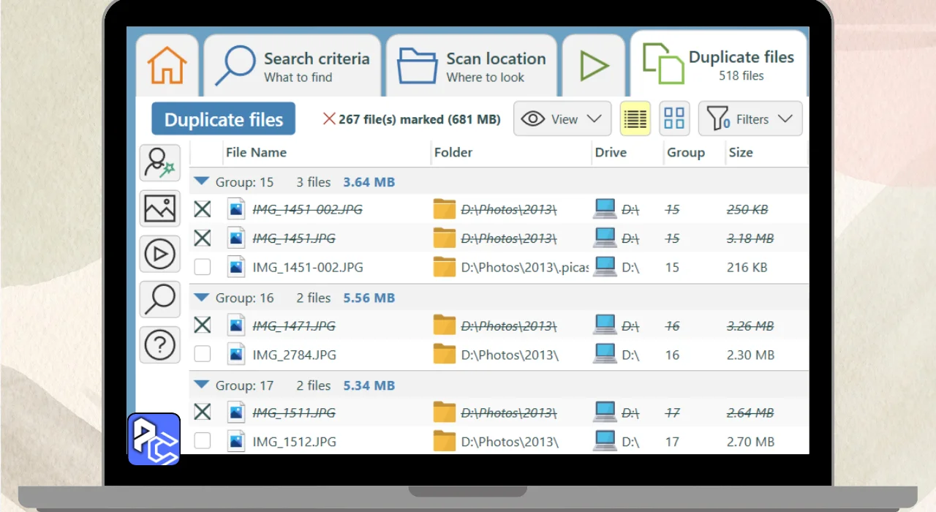The width and height of the screenshot is (936, 512).
Task: Open the View dropdown menu
Action: (562, 118)
